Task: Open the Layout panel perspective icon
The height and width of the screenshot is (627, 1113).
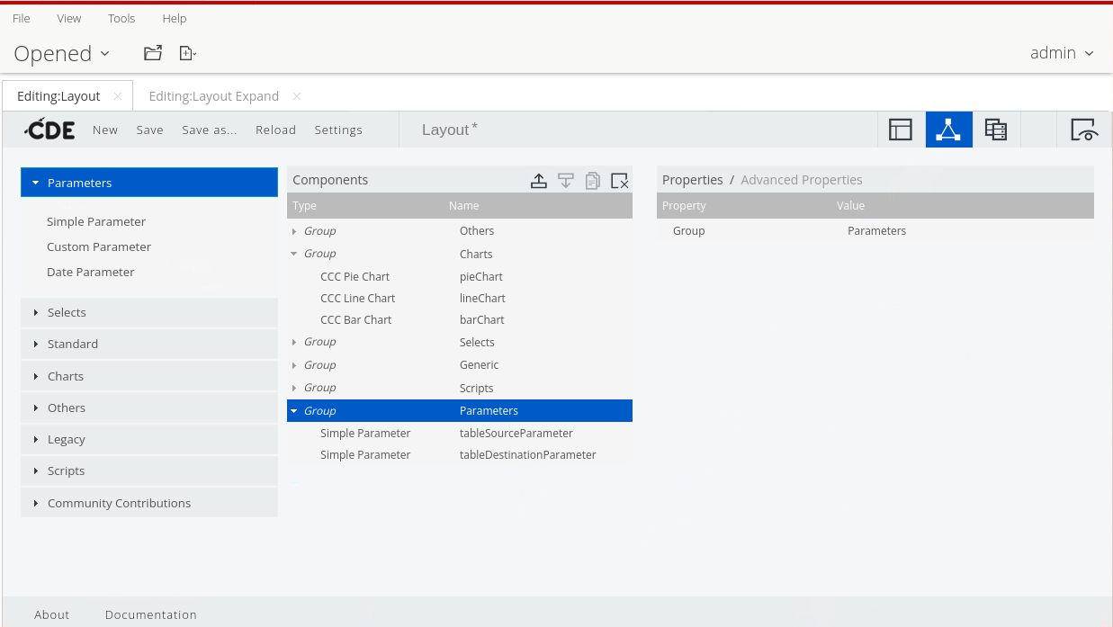Action: click(901, 130)
